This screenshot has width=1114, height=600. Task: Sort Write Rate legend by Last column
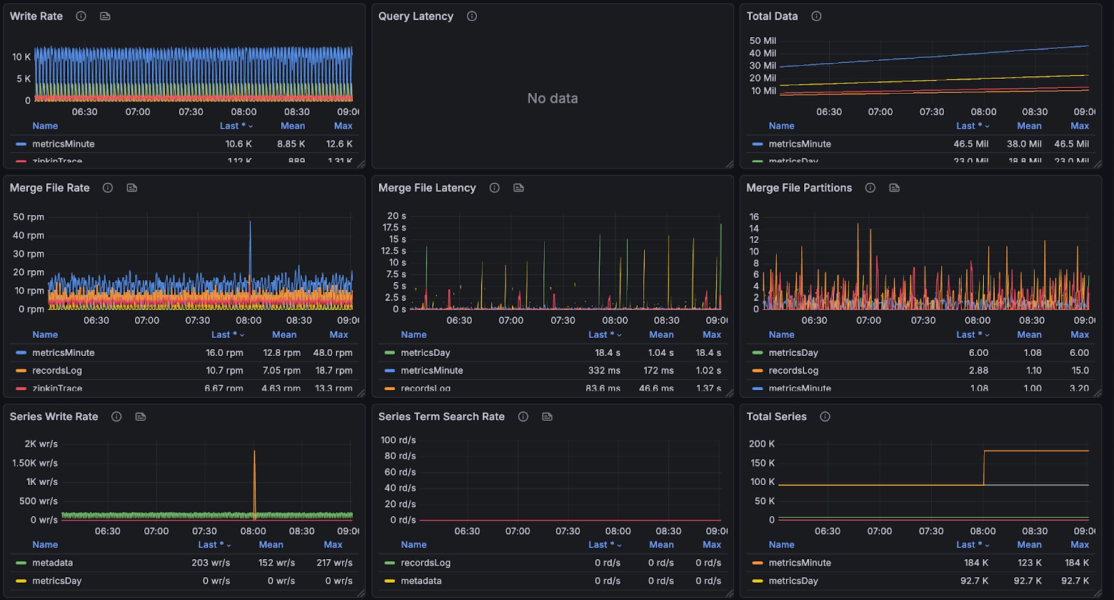pos(232,126)
